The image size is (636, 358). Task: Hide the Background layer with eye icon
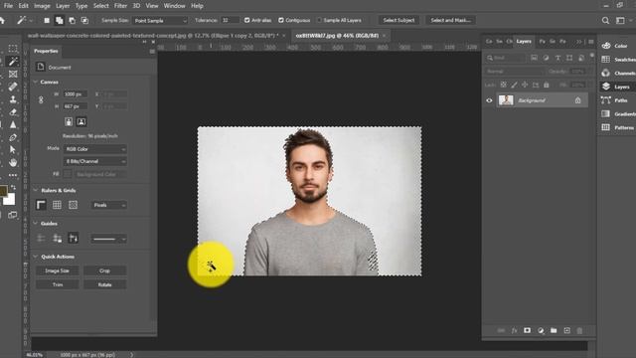coord(489,100)
